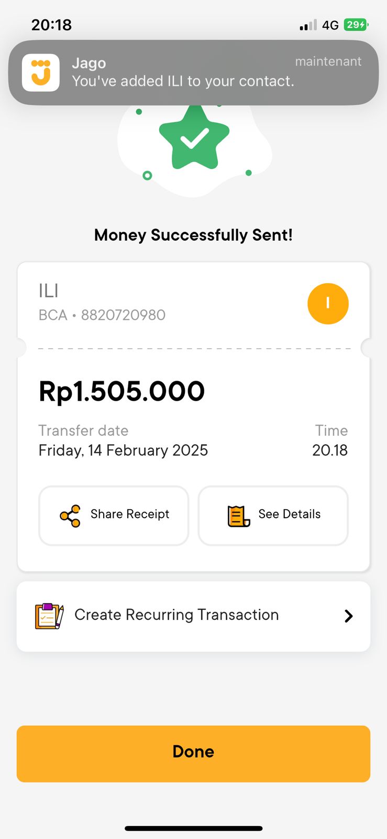Tap the cellular signal bars icon

click(x=308, y=25)
